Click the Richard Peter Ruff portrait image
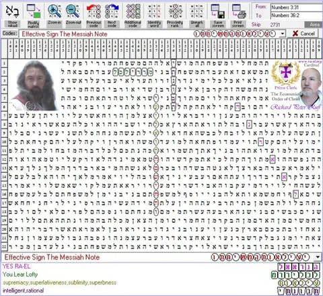The image size is (323, 296). click(x=310, y=87)
